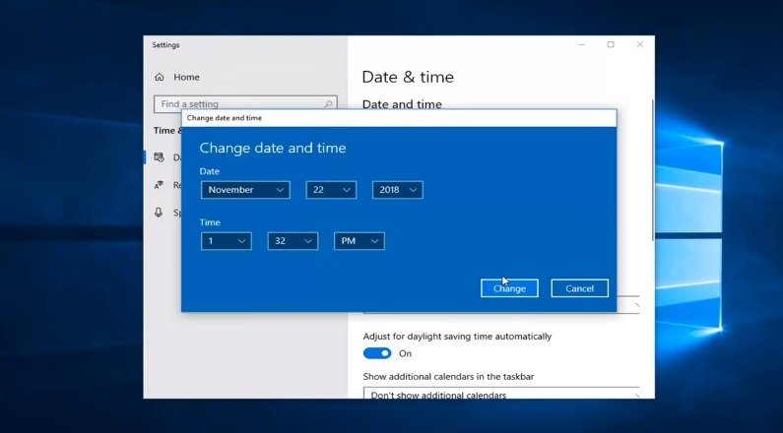Minimize the Settings window
This screenshot has width=783, height=433.
tap(581, 44)
